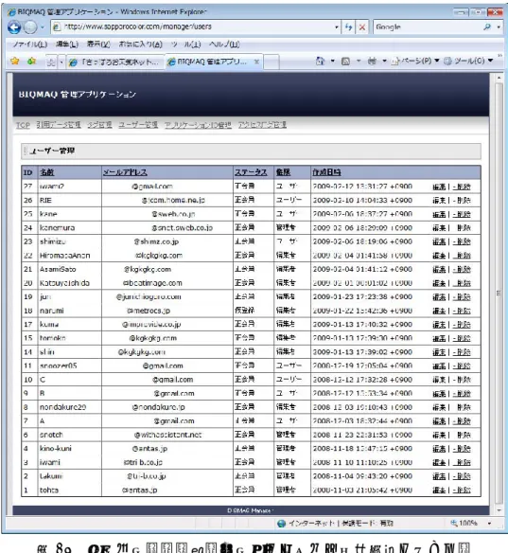Click the search magnifier icon
The width and height of the screenshot is (508, 553).
coord(487,27)
